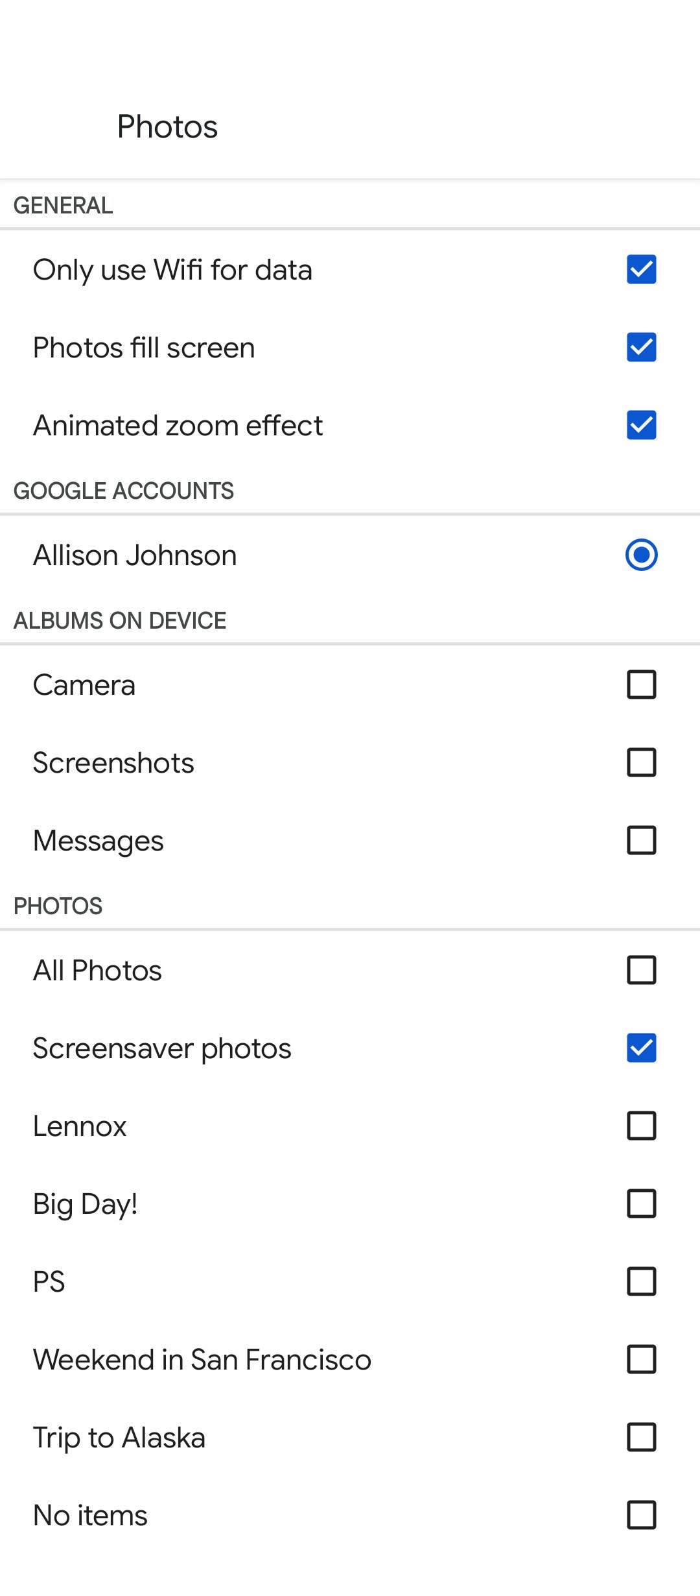Tap the Weekend in San Francisco label
This screenshot has height=1596, width=700.
pos(202,1360)
